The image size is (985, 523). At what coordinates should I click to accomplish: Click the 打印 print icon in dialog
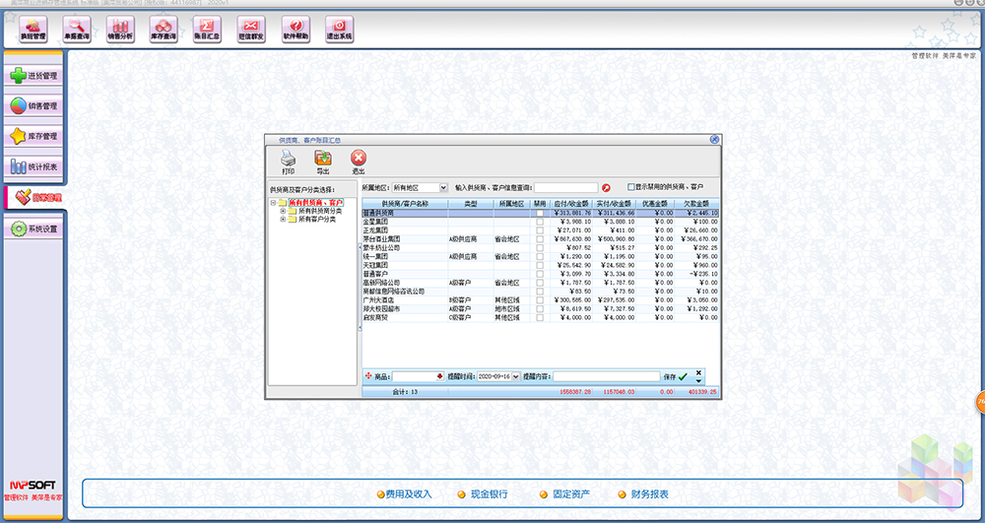click(x=289, y=163)
